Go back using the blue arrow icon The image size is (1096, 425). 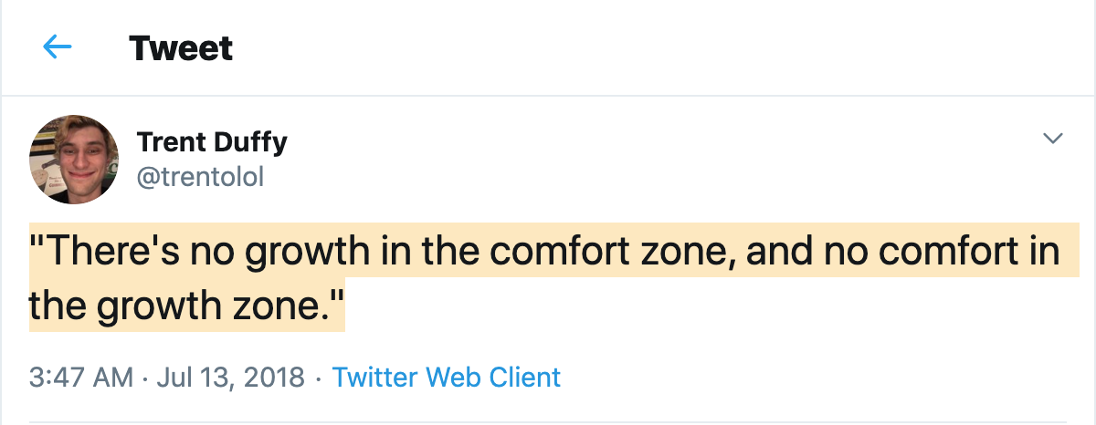click(58, 47)
